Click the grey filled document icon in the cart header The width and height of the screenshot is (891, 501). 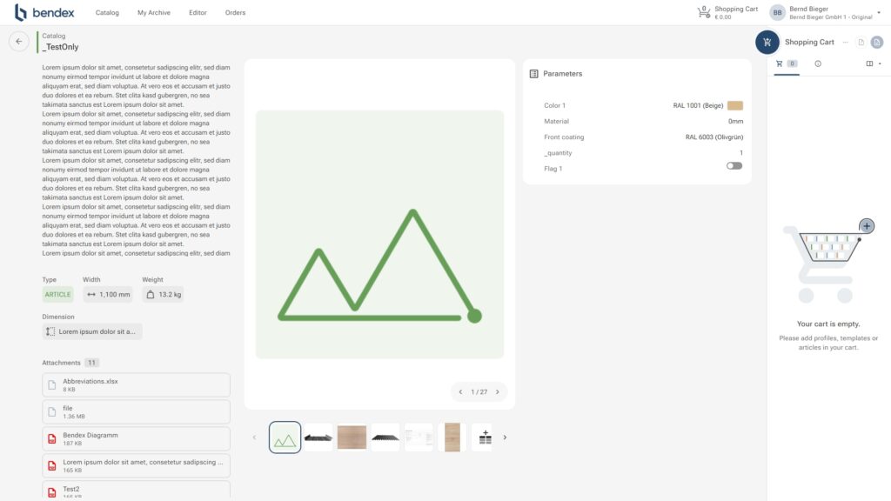click(876, 42)
